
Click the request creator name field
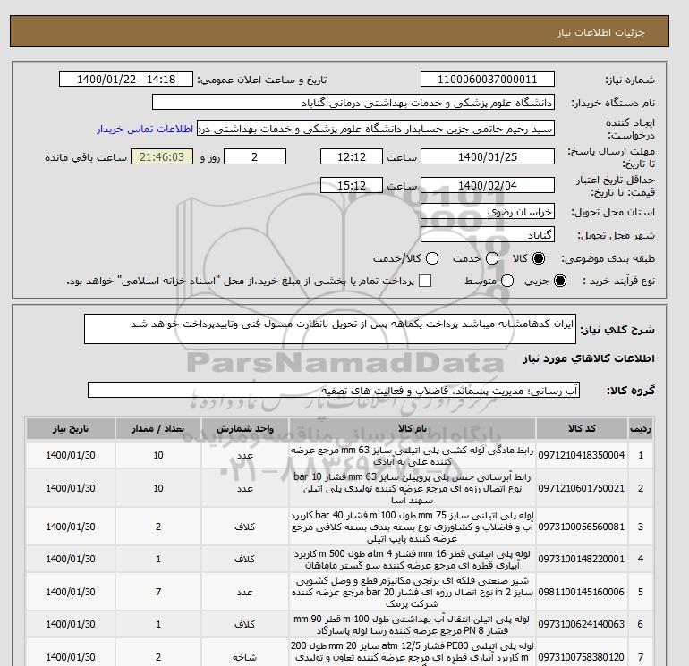(376, 129)
